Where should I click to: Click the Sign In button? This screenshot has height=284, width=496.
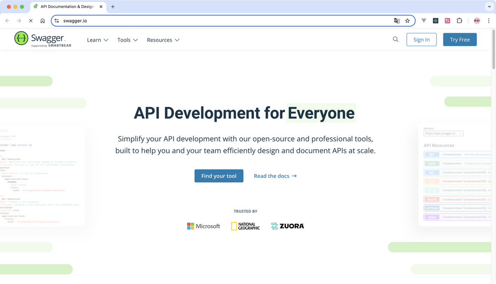pyautogui.click(x=421, y=40)
